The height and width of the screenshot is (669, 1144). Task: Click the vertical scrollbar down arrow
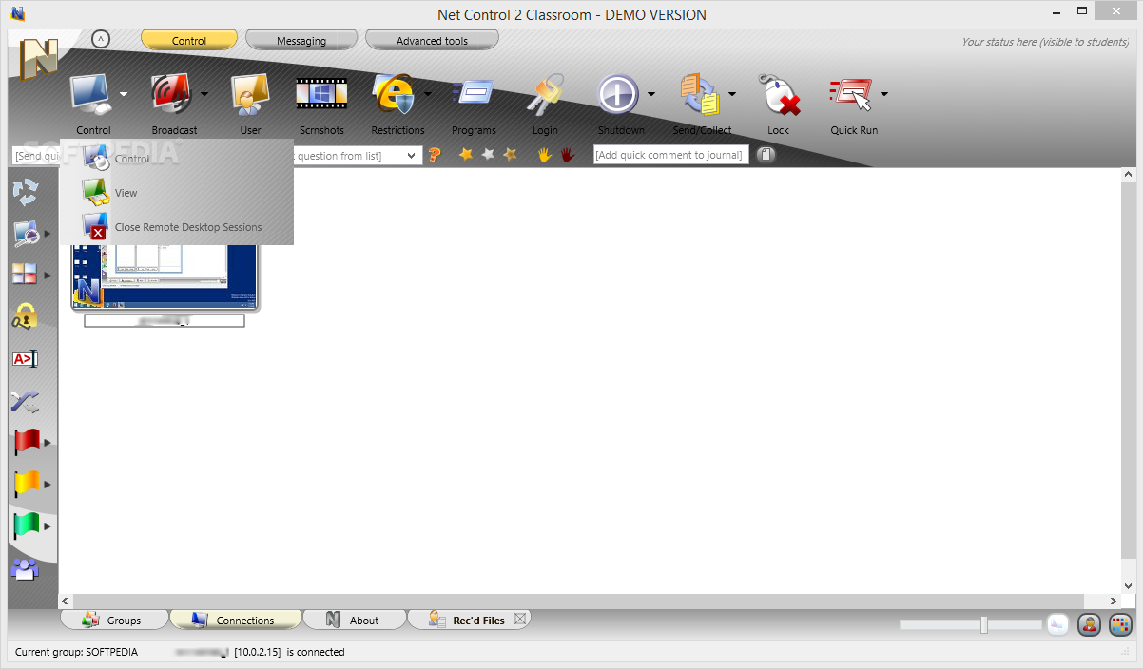[x=1128, y=587]
